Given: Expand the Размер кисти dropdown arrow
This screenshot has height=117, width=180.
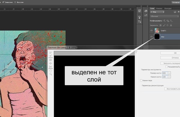Looking at the screenshot, I should (169, 73).
